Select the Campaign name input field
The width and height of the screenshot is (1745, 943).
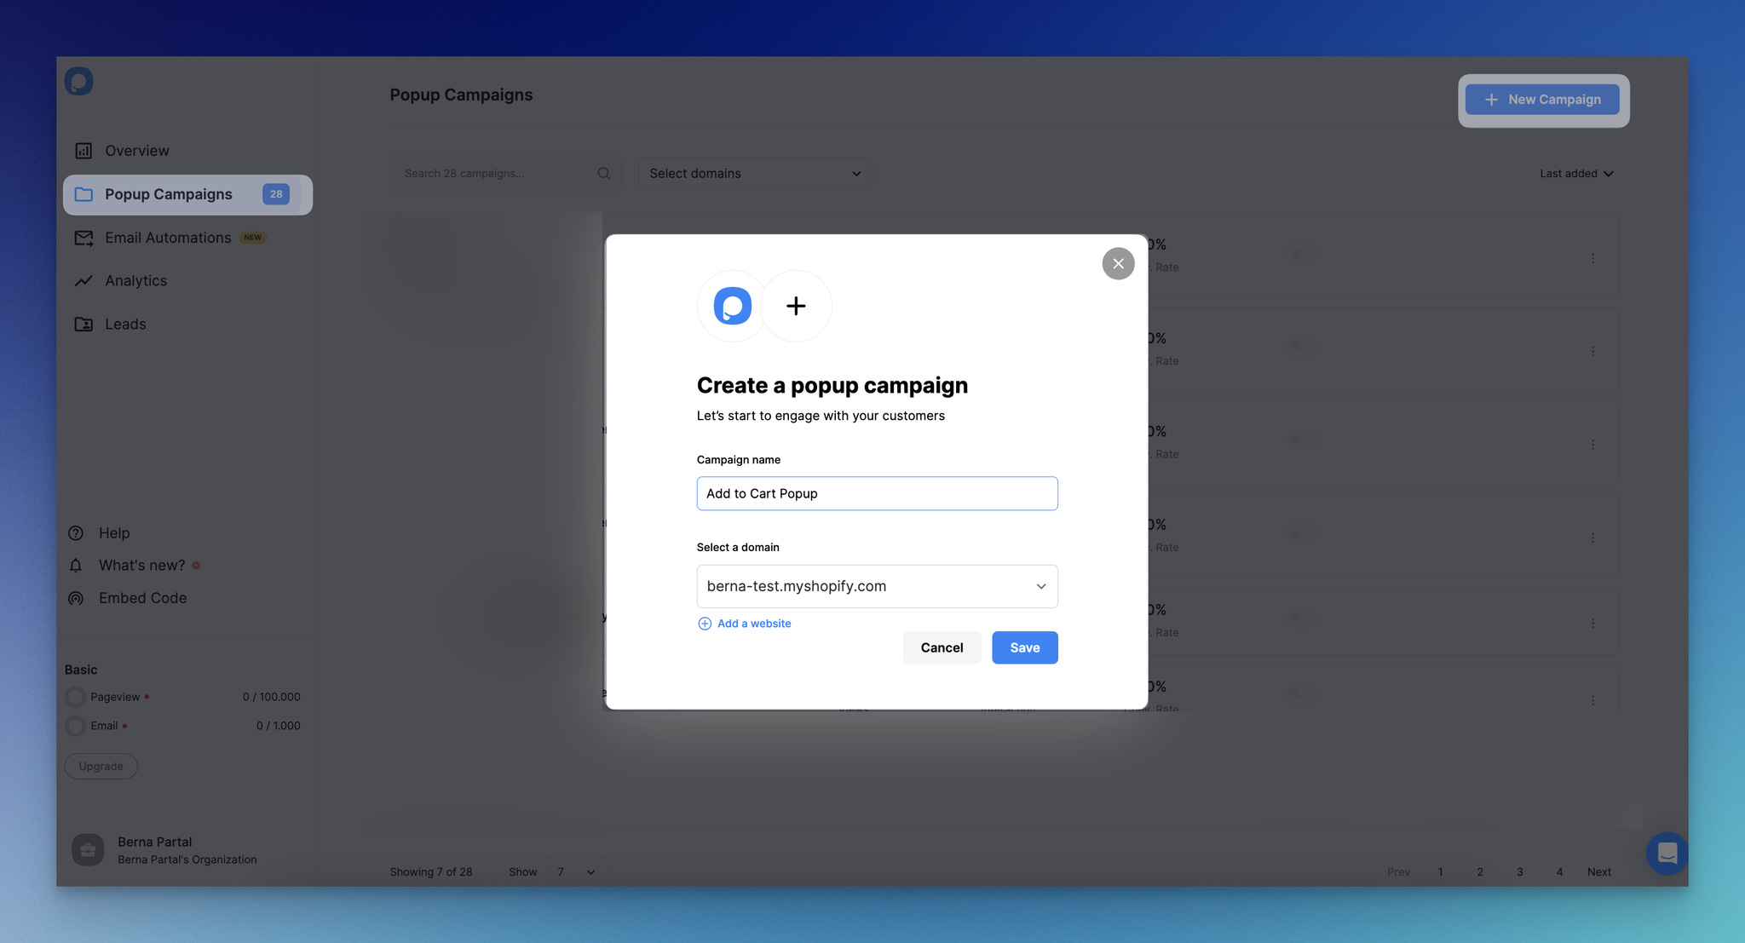[x=877, y=492]
